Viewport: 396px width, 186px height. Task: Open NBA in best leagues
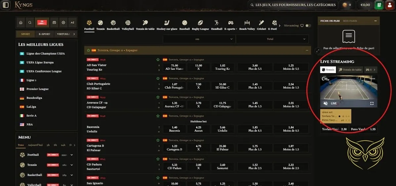click(x=29, y=124)
